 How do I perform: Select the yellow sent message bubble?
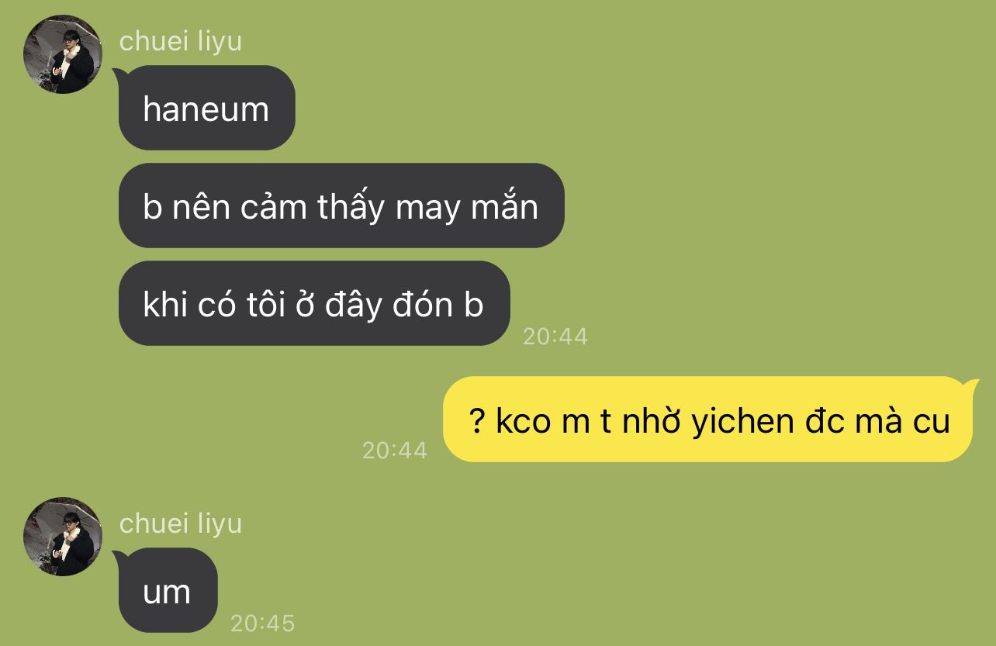(x=709, y=420)
